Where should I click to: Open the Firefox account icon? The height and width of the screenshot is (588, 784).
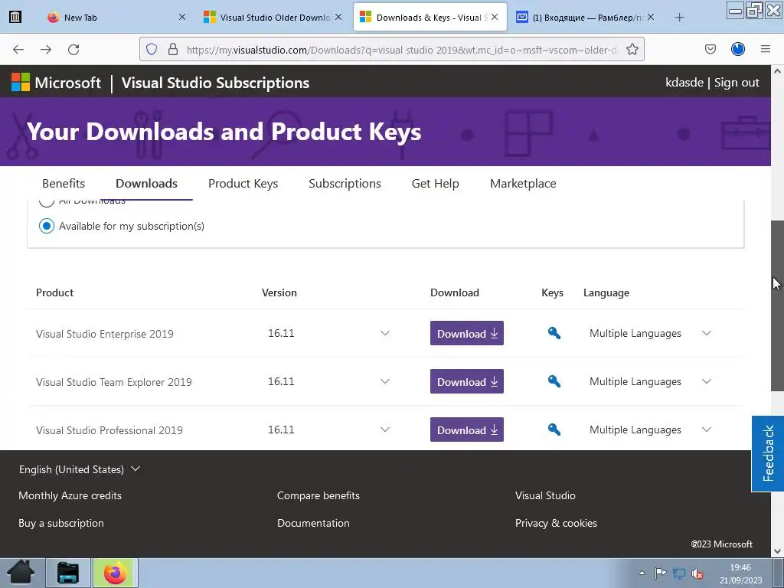[738, 49]
